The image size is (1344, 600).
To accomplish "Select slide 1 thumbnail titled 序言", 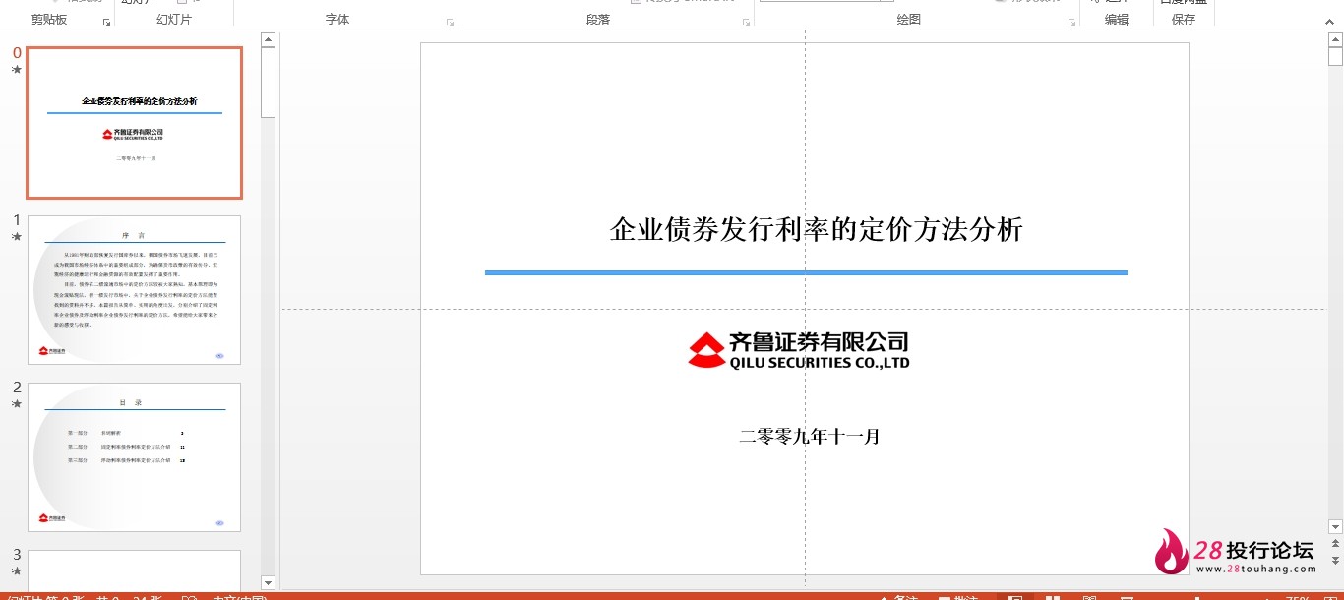I will pyautogui.click(x=134, y=290).
